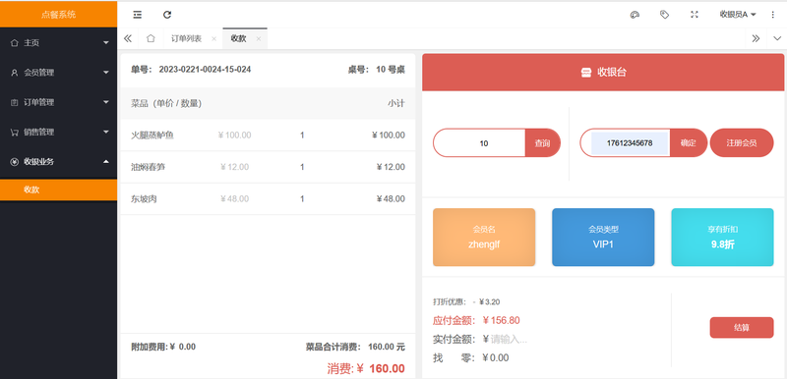Click the 注册会员 button
This screenshot has height=379, width=787.
pos(742,143)
